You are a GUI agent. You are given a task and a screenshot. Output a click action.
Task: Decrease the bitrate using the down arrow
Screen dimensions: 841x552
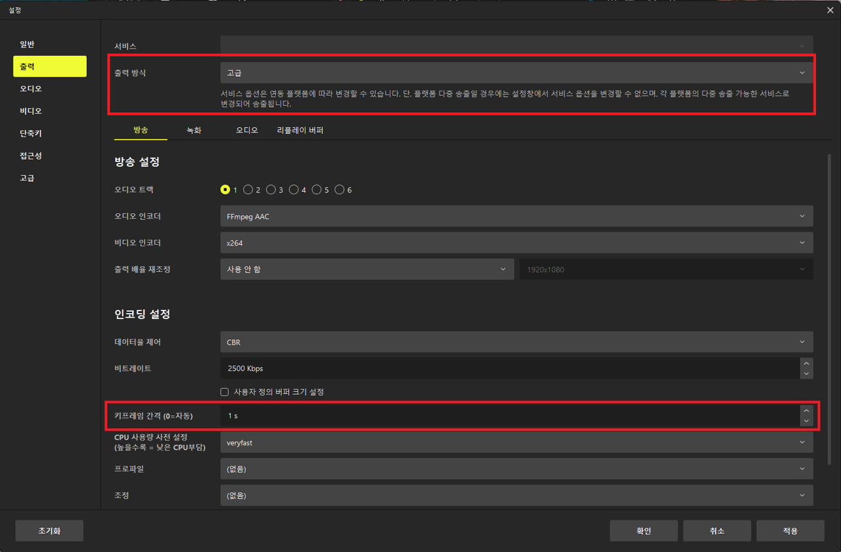(x=806, y=373)
